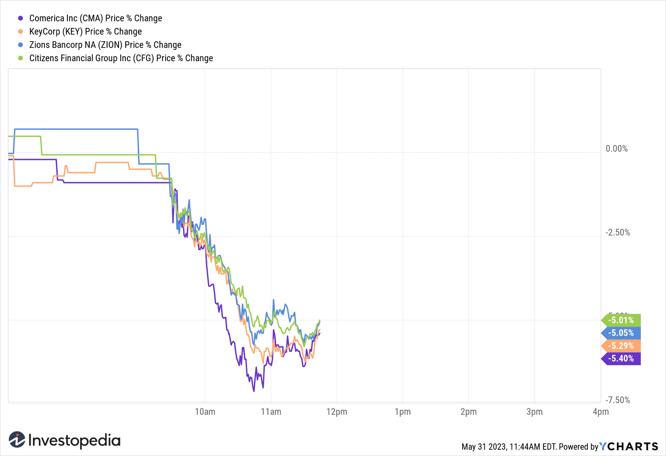Click the purple -5.40% value tag
The image size is (666, 456).
(x=621, y=358)
